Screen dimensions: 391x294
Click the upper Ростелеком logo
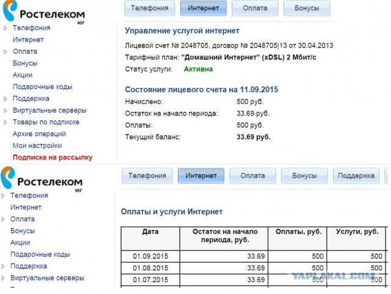43,12
